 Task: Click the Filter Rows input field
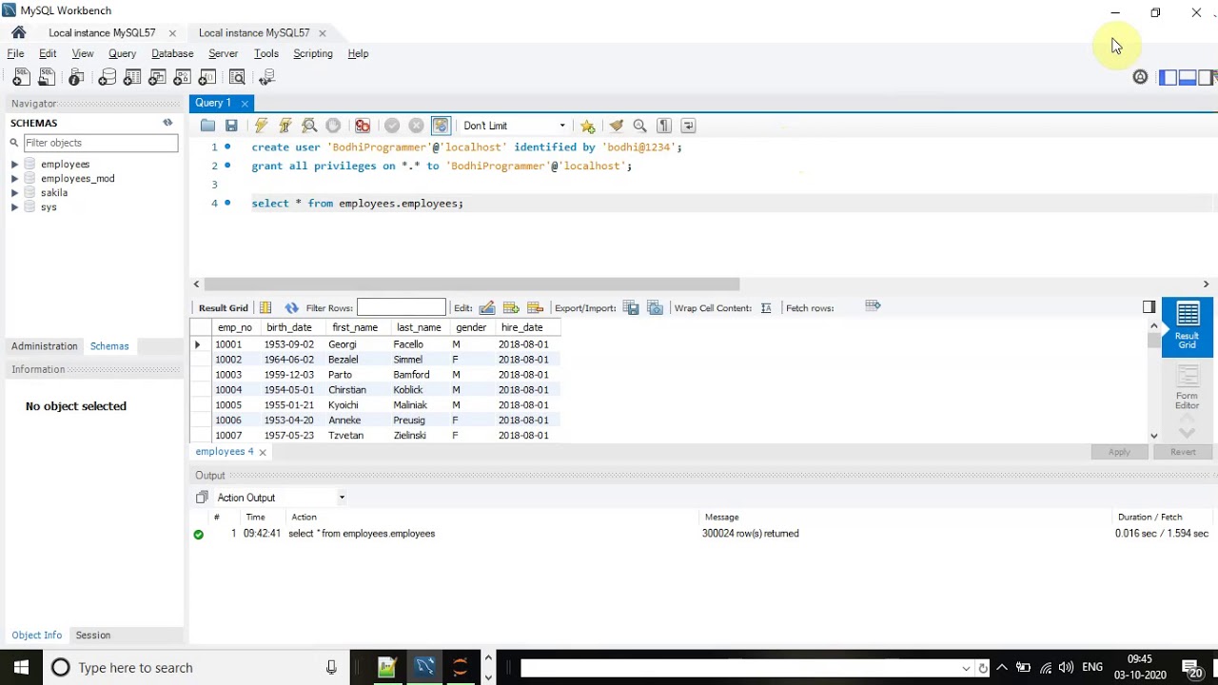click(401, 307)
